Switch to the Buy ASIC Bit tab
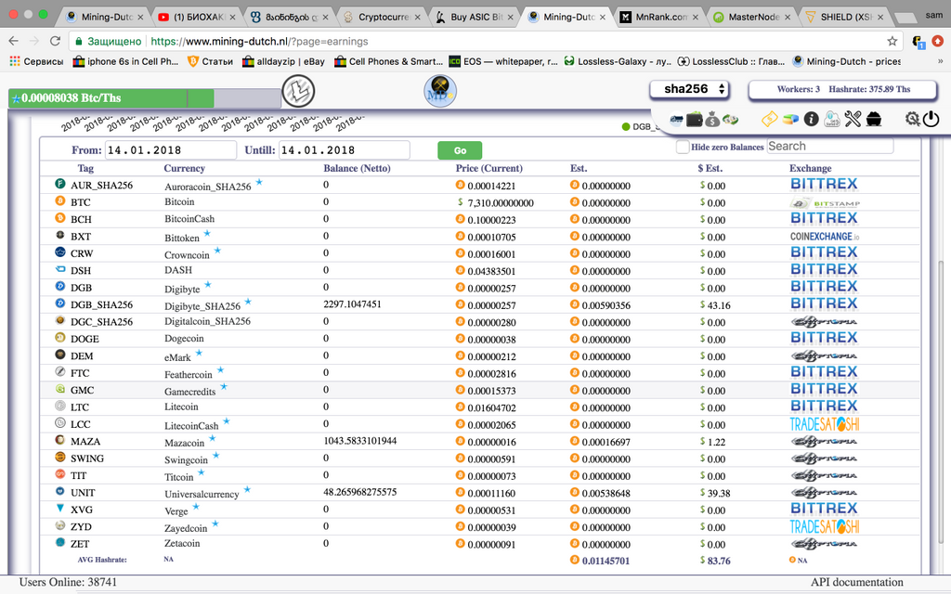This screenshot has height=594, width=951. coord(475,17)
